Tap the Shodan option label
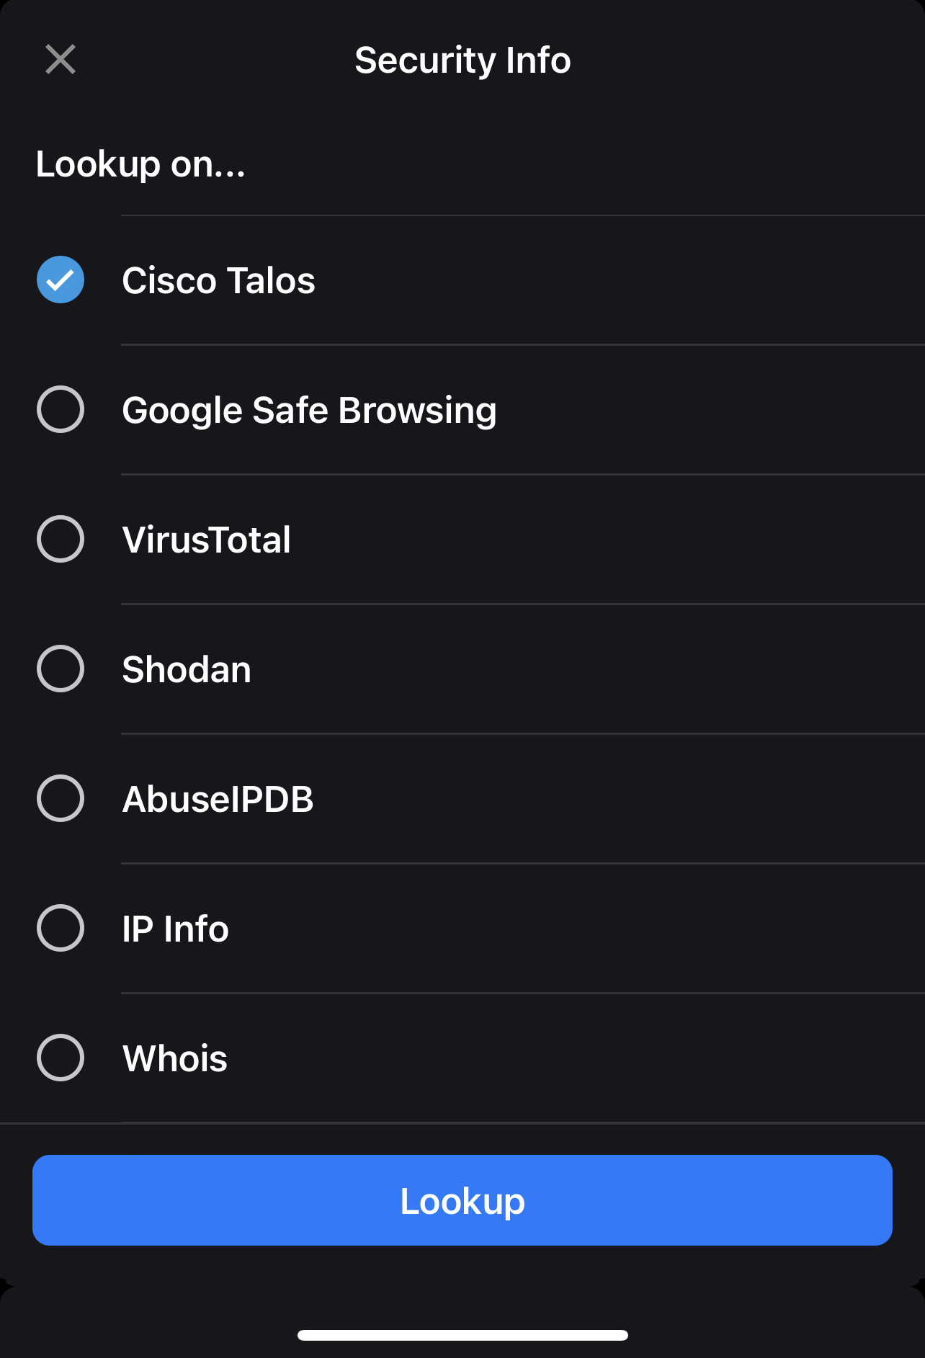This screenshot has width=925, height=1358. (187, 670)
